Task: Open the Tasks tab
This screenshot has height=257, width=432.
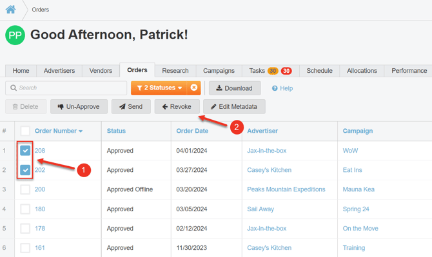Action: 257,71
